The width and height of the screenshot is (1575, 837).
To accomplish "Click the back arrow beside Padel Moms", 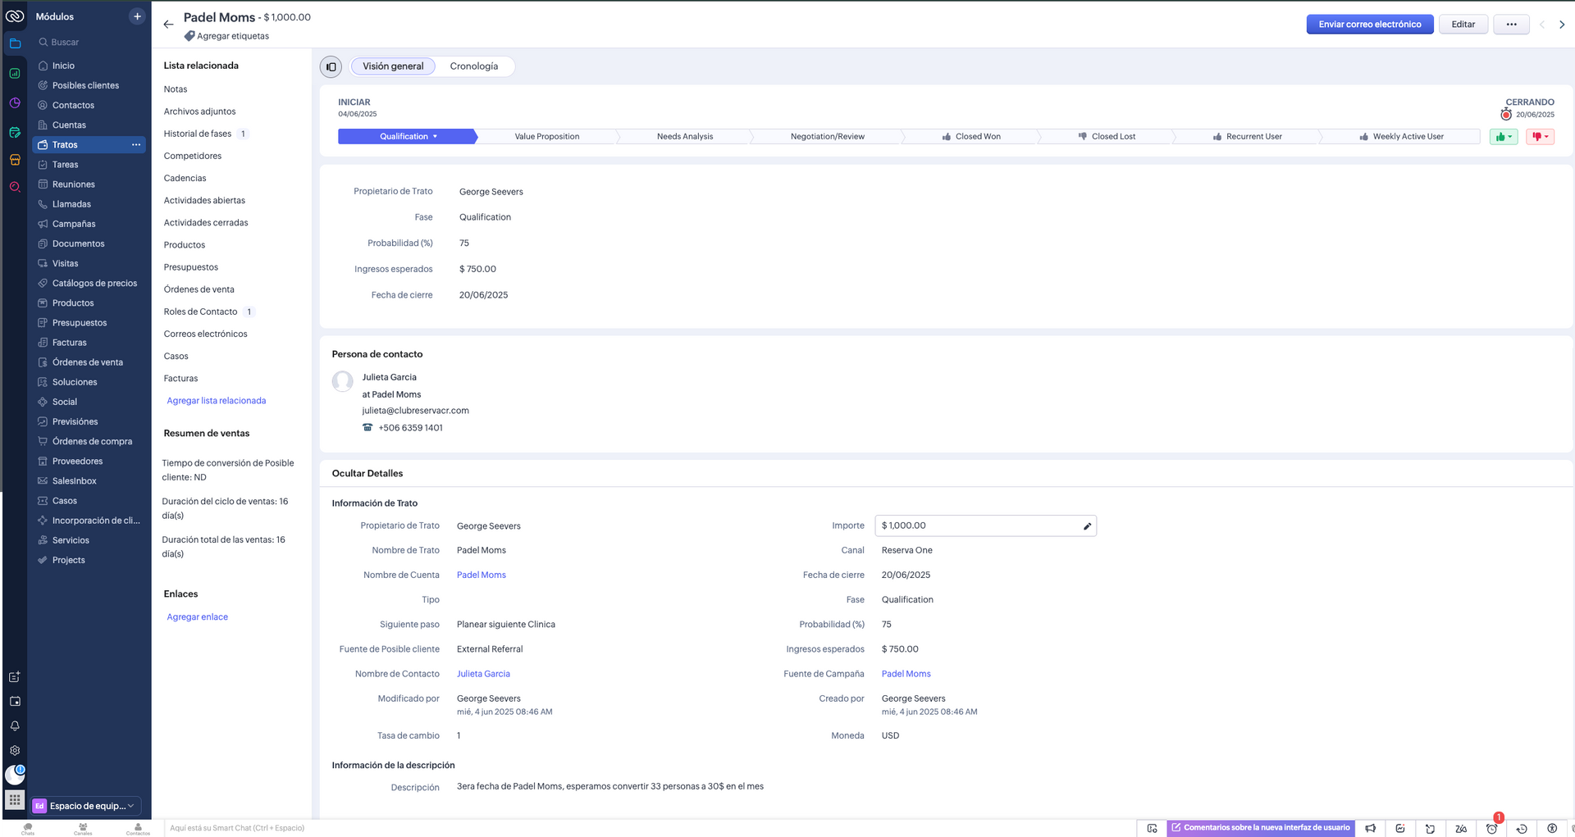I will [x=168, y=25].
